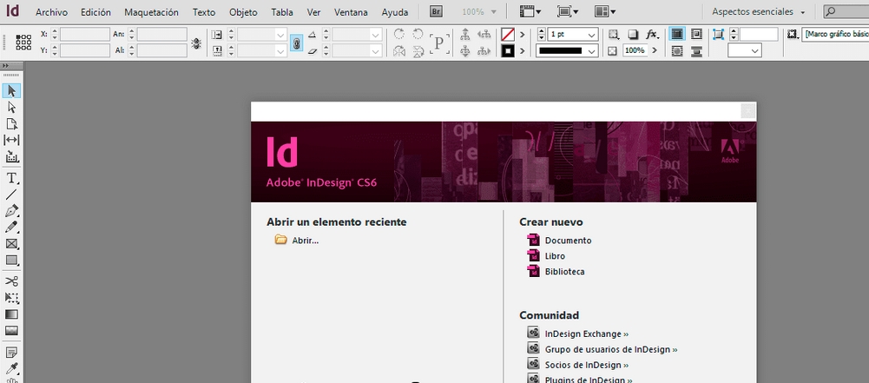
Task: Toggle constrain width and height proportions
Action: click(x=196, y=43)
